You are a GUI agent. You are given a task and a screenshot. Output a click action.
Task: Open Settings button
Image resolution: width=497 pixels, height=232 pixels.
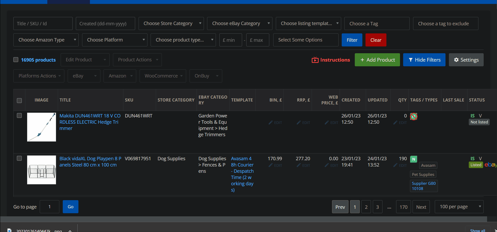[466, 60]
